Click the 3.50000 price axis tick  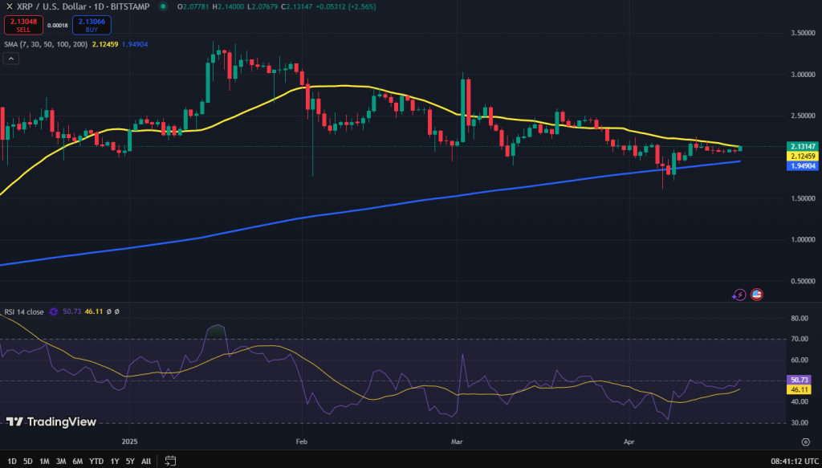803,33
